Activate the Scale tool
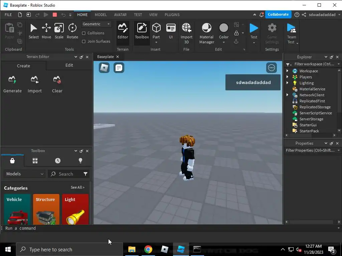The width and height of the screenshot is (342, 256). tap(59, 31)
